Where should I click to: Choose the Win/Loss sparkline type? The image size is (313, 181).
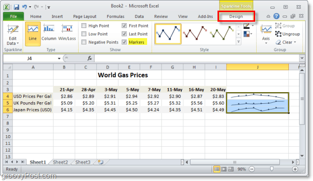click(x=67, y=33)
